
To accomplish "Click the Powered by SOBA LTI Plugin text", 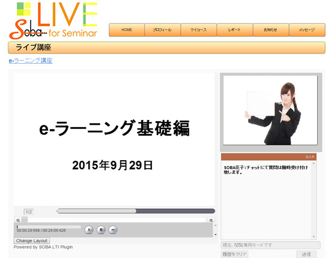I will 43,247.
